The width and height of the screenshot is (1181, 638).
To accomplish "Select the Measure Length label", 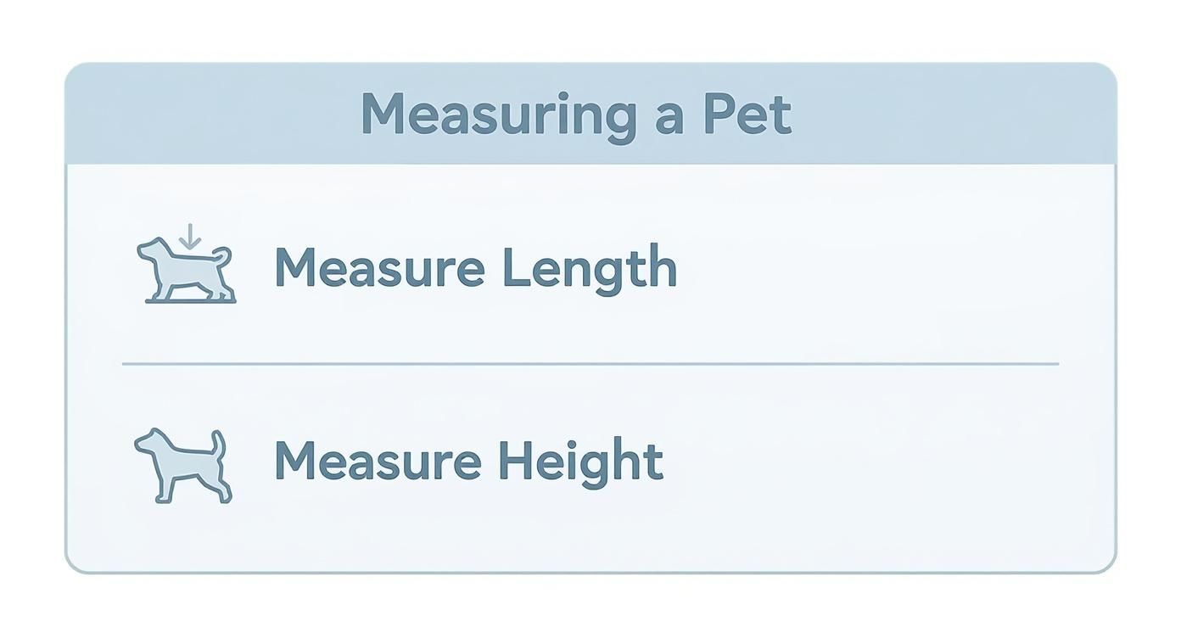I will click(x=474, y=267).
